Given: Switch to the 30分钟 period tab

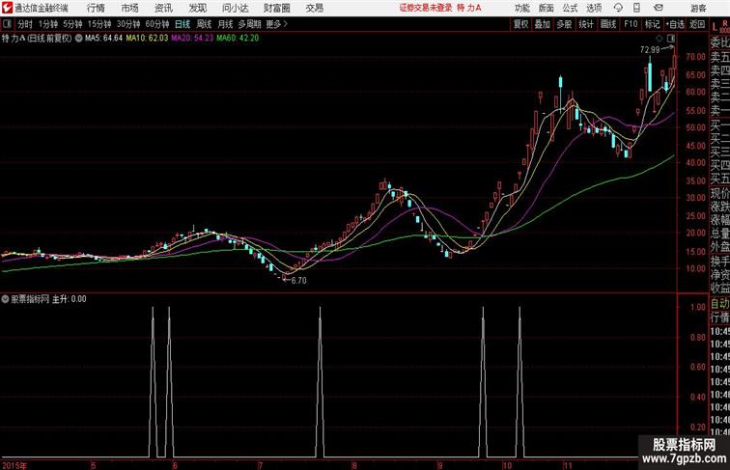Looking at the screenshot, I should 128,24.
